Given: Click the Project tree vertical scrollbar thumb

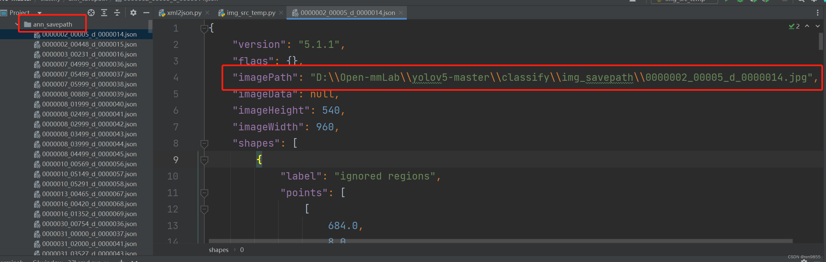Looking at the screenshot, I should 150,26.
